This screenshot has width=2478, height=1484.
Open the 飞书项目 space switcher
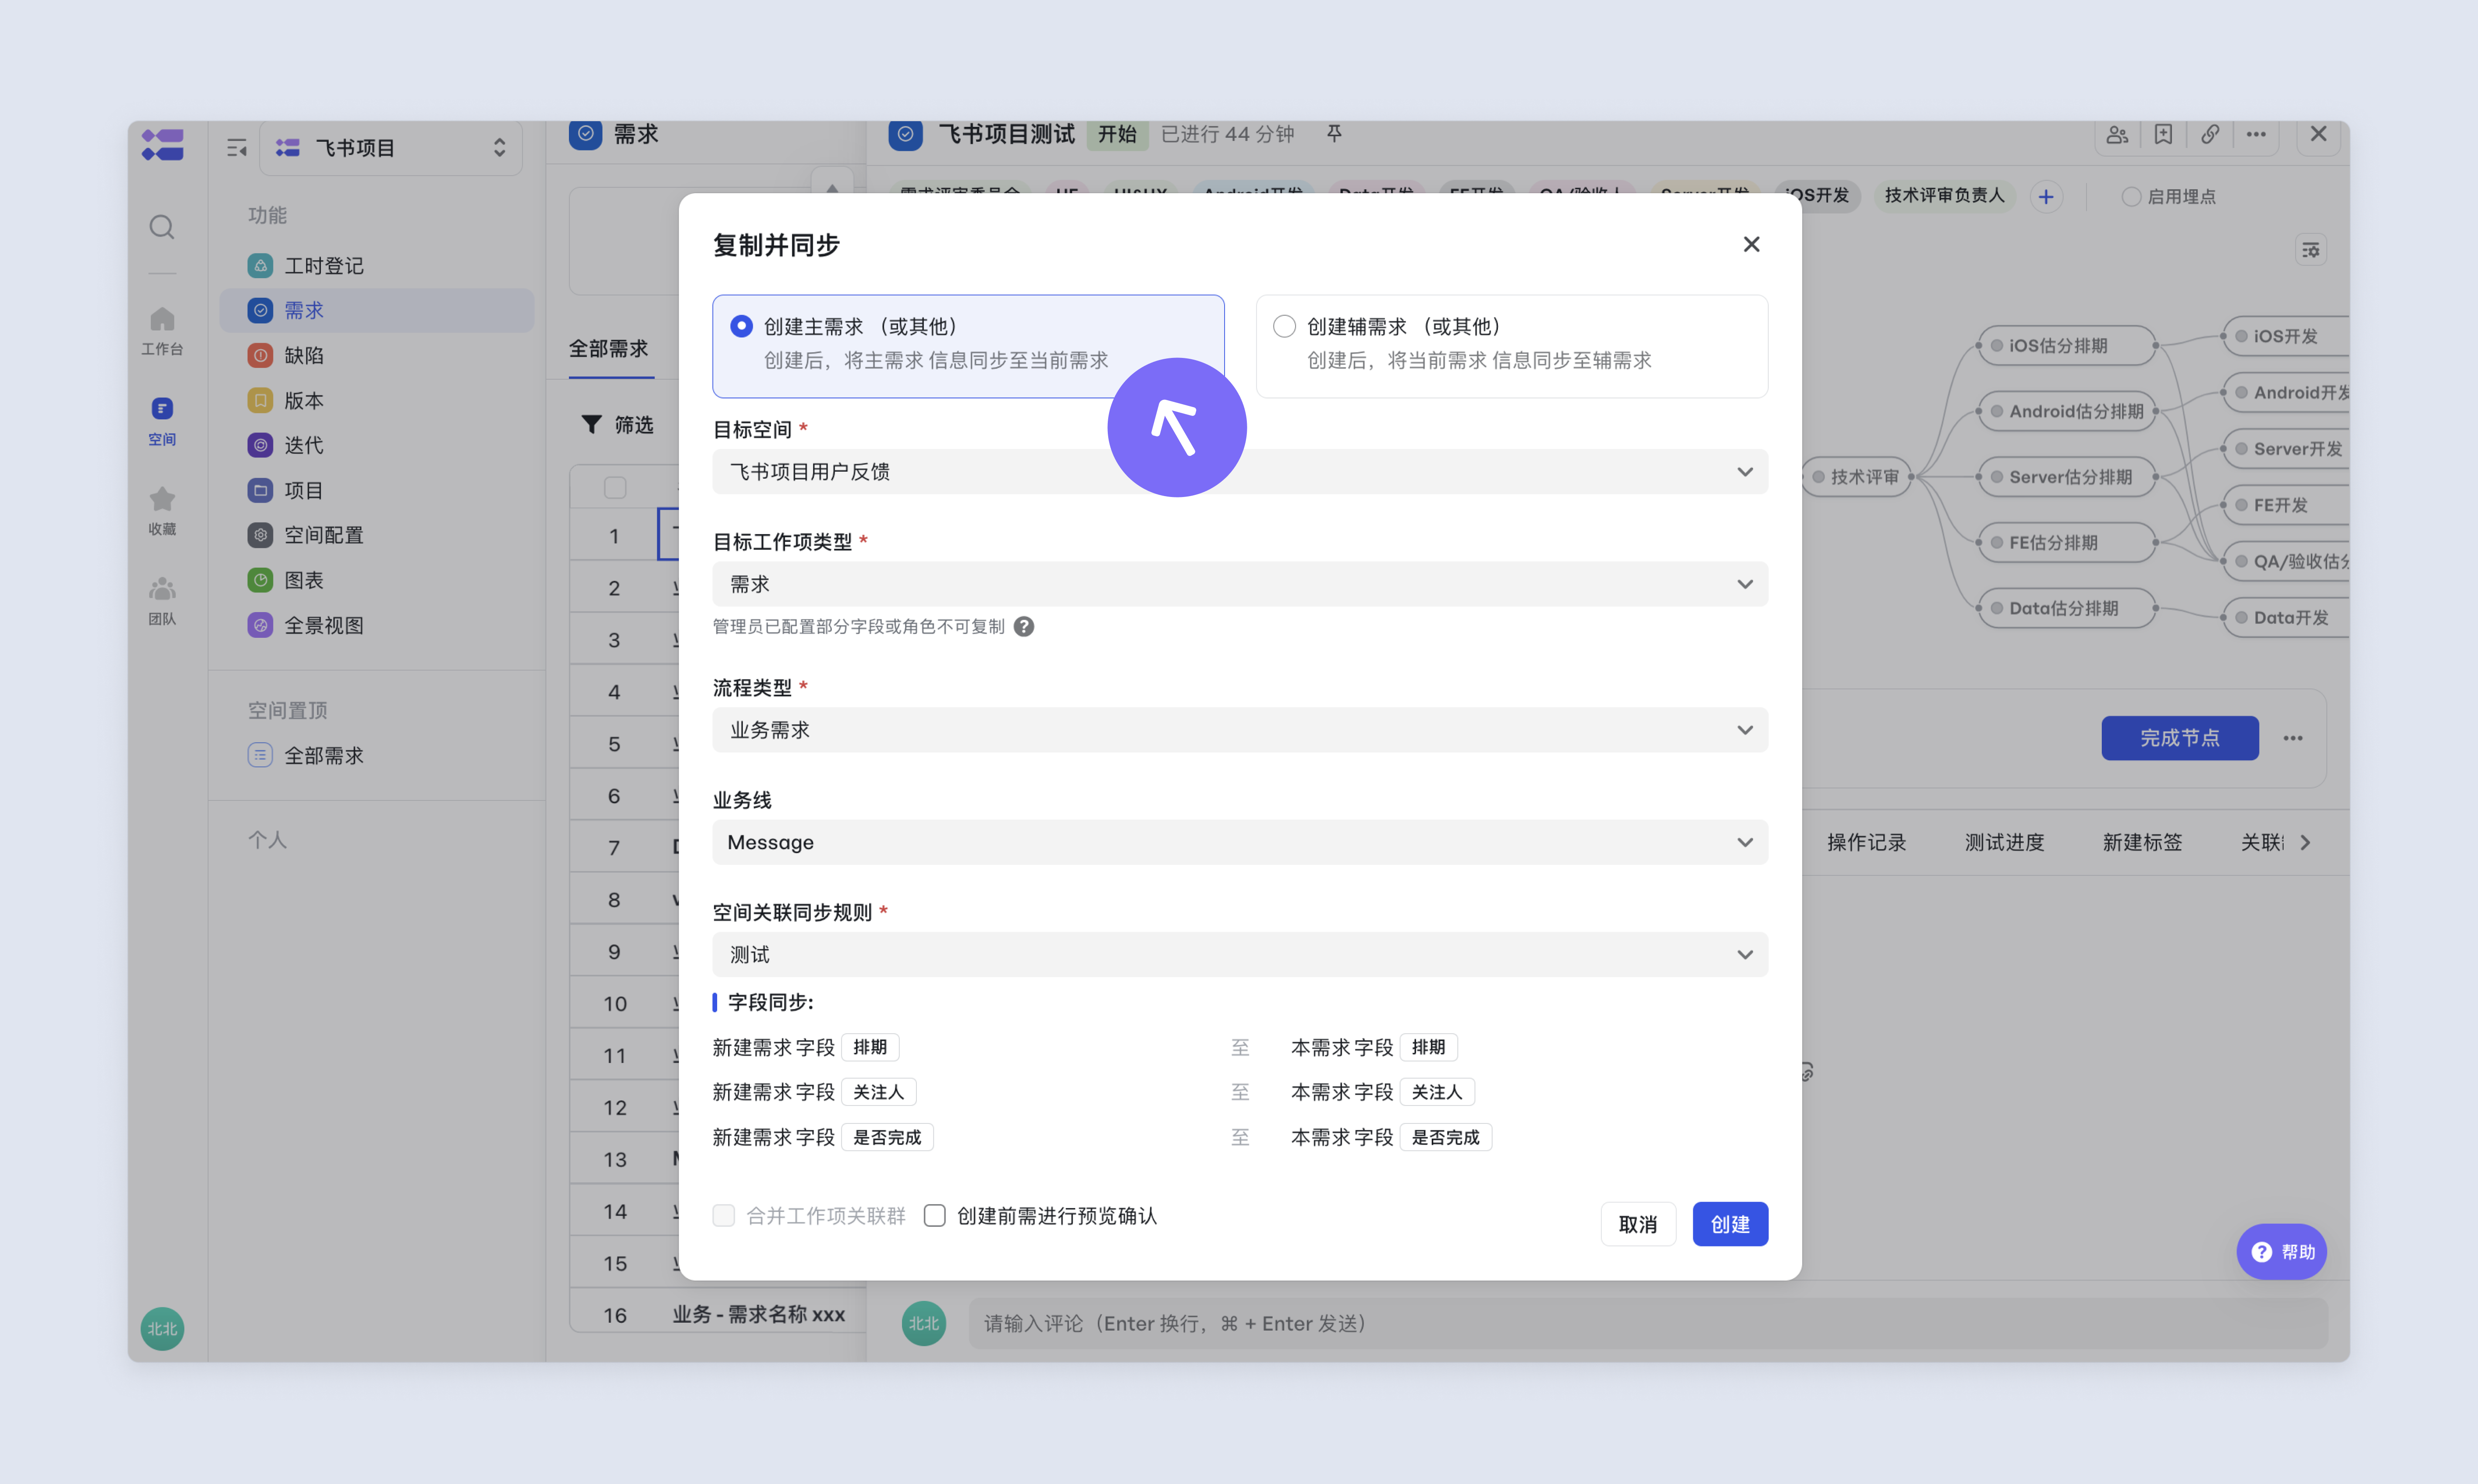click(x=391, y=148)
